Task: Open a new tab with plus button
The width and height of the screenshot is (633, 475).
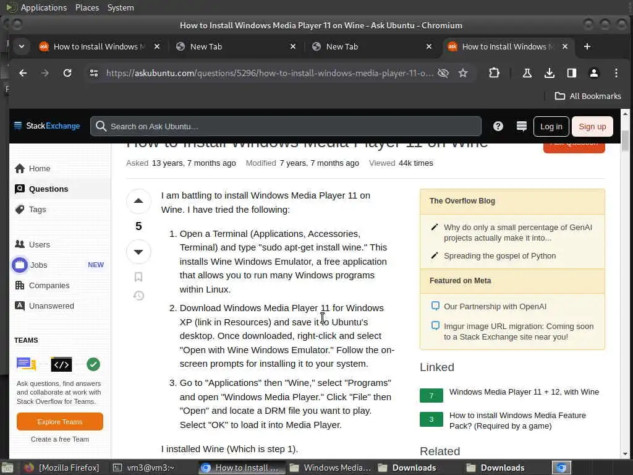Action: 587,46
